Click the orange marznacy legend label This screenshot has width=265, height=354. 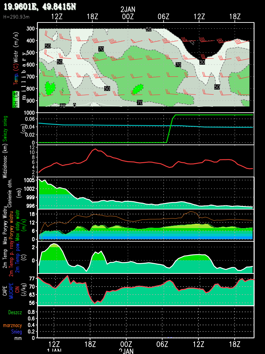click(13, 325)
